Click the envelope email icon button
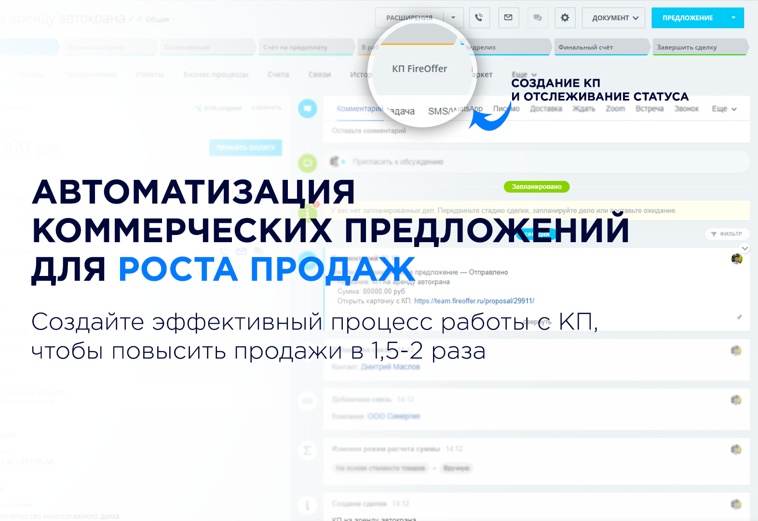This screenshot has height=521, width=758. (x=508, y=18)
